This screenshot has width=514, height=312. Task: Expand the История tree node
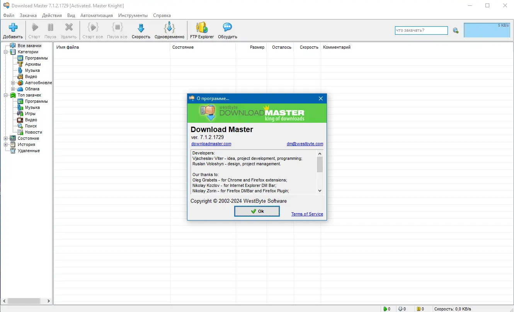click(x=6, y=144)
